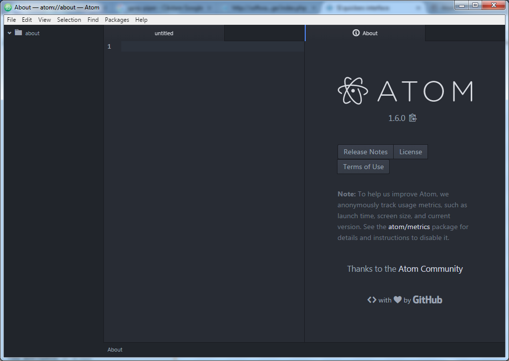The width and height of the screenshot is (509, 361).
Task: Switch to the untitled editor tab
Action: [x=164, y=33]
